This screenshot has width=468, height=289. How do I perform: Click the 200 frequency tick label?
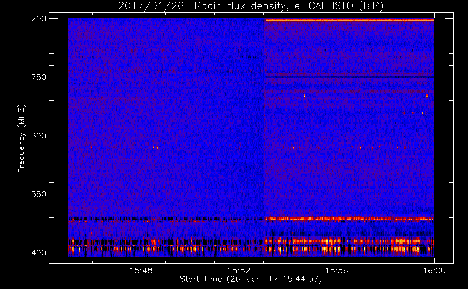pyautogui.click(x=39, y=19)
